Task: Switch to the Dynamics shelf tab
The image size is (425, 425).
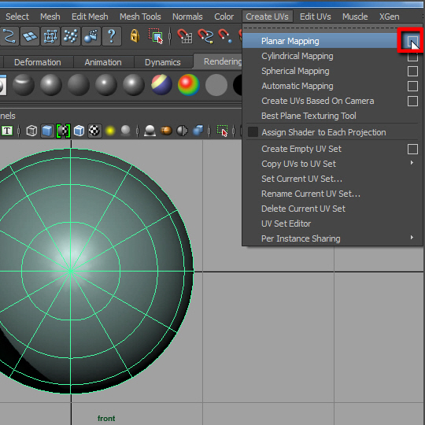Action: pos(163,62)
